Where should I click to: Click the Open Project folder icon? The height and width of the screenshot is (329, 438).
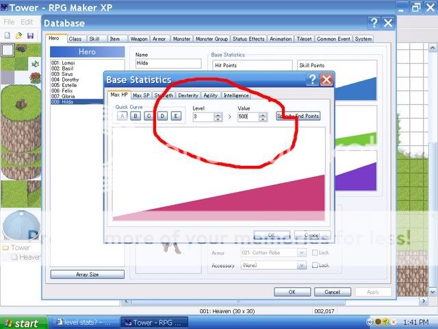click(18, 34)
